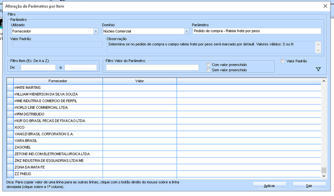Check Com valor preenchido option
The width and height of the screenshot is (334, 196).
(208, 65)
